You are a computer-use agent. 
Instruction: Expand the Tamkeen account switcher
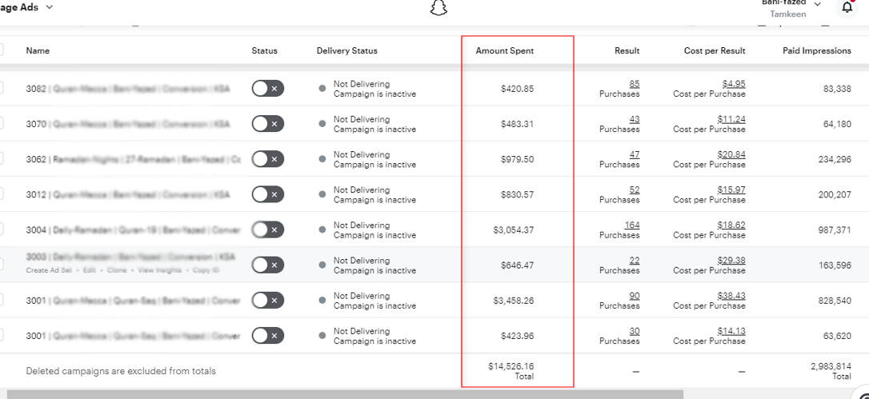pos(816,6)
